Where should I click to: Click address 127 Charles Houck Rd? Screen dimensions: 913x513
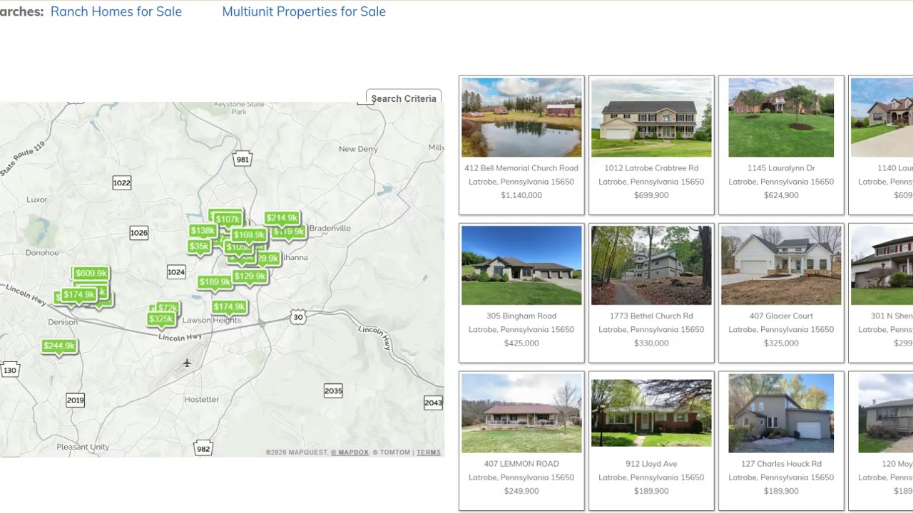click(781, 464)
